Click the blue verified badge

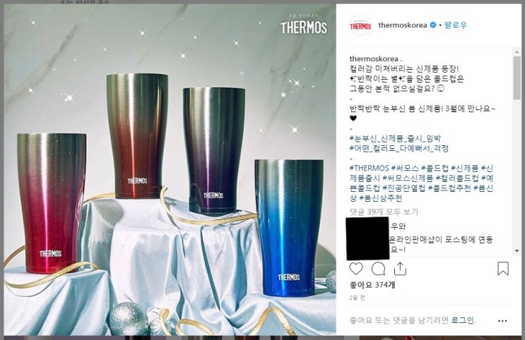(x=433, y=25)
